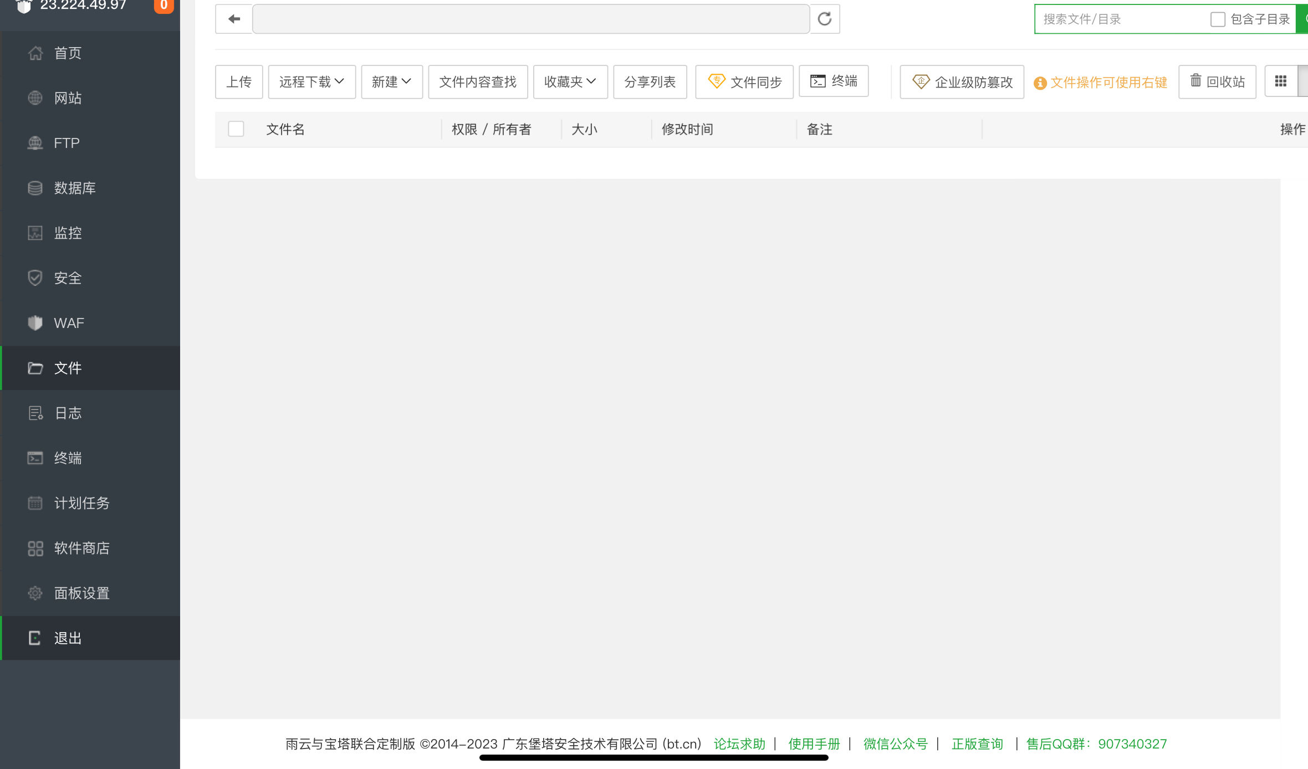Click the orange notification count badge
This screenshot has height=769, width=1308.
pyautogui.click(x=164, y=6)
